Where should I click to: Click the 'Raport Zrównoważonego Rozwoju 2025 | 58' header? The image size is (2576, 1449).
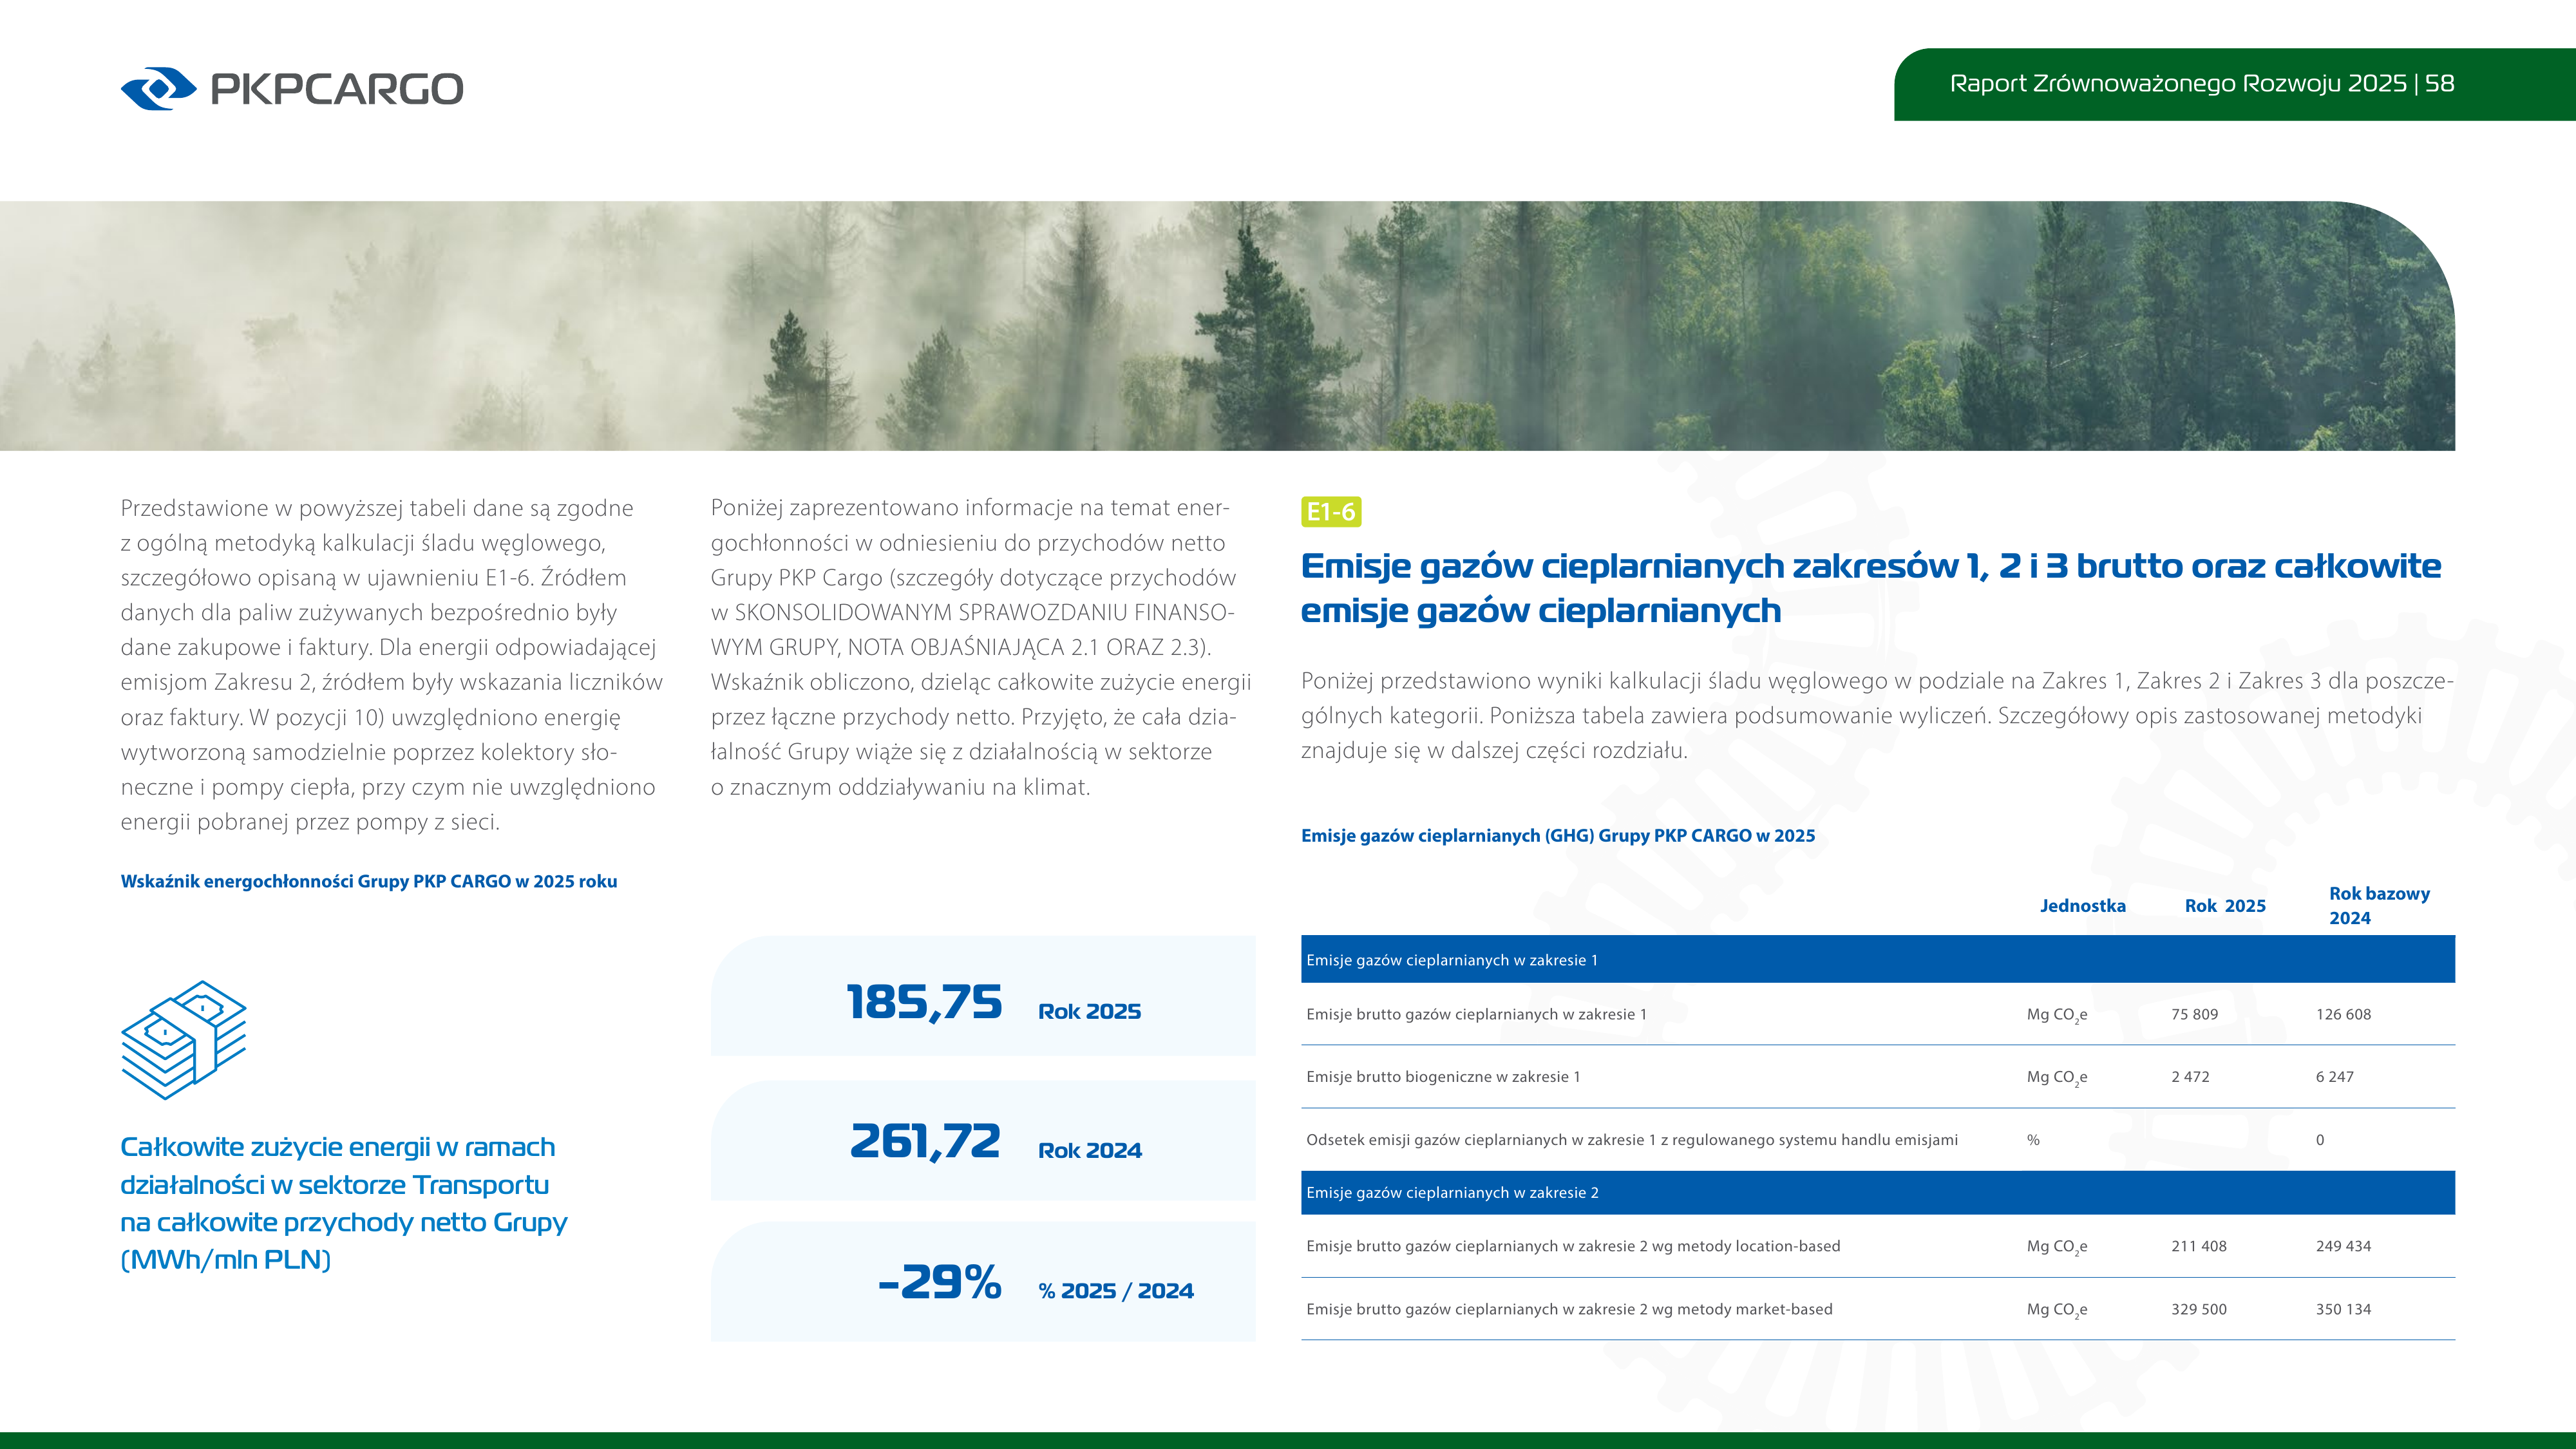(2202, 83)
